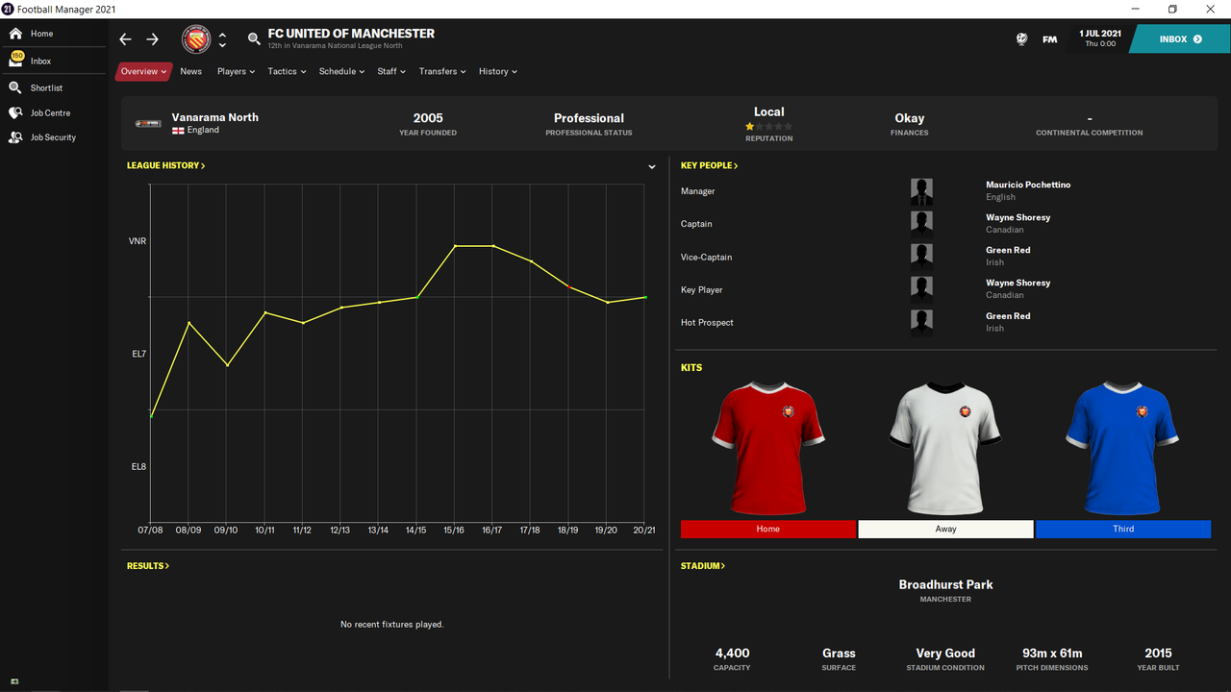The image size is (1231, 692).
Task: Open the Home sidebar icon
Action: 15,34
